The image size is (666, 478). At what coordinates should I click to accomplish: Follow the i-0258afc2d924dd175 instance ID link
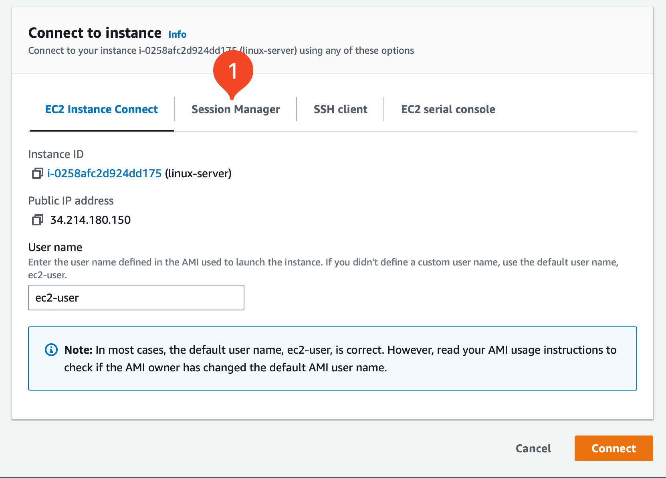pyautogui.click(x=104, y=174)
